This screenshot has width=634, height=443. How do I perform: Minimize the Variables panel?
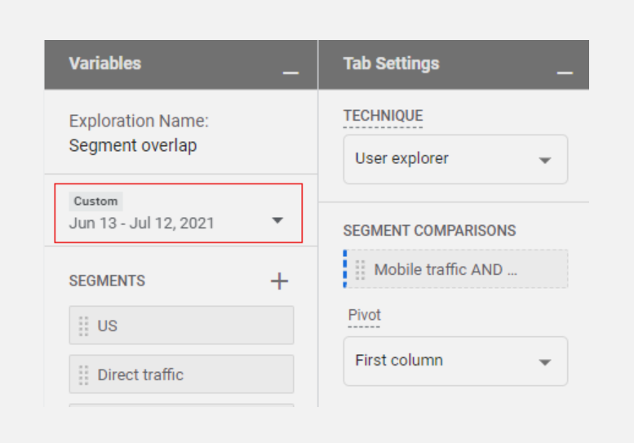point(290,73)
